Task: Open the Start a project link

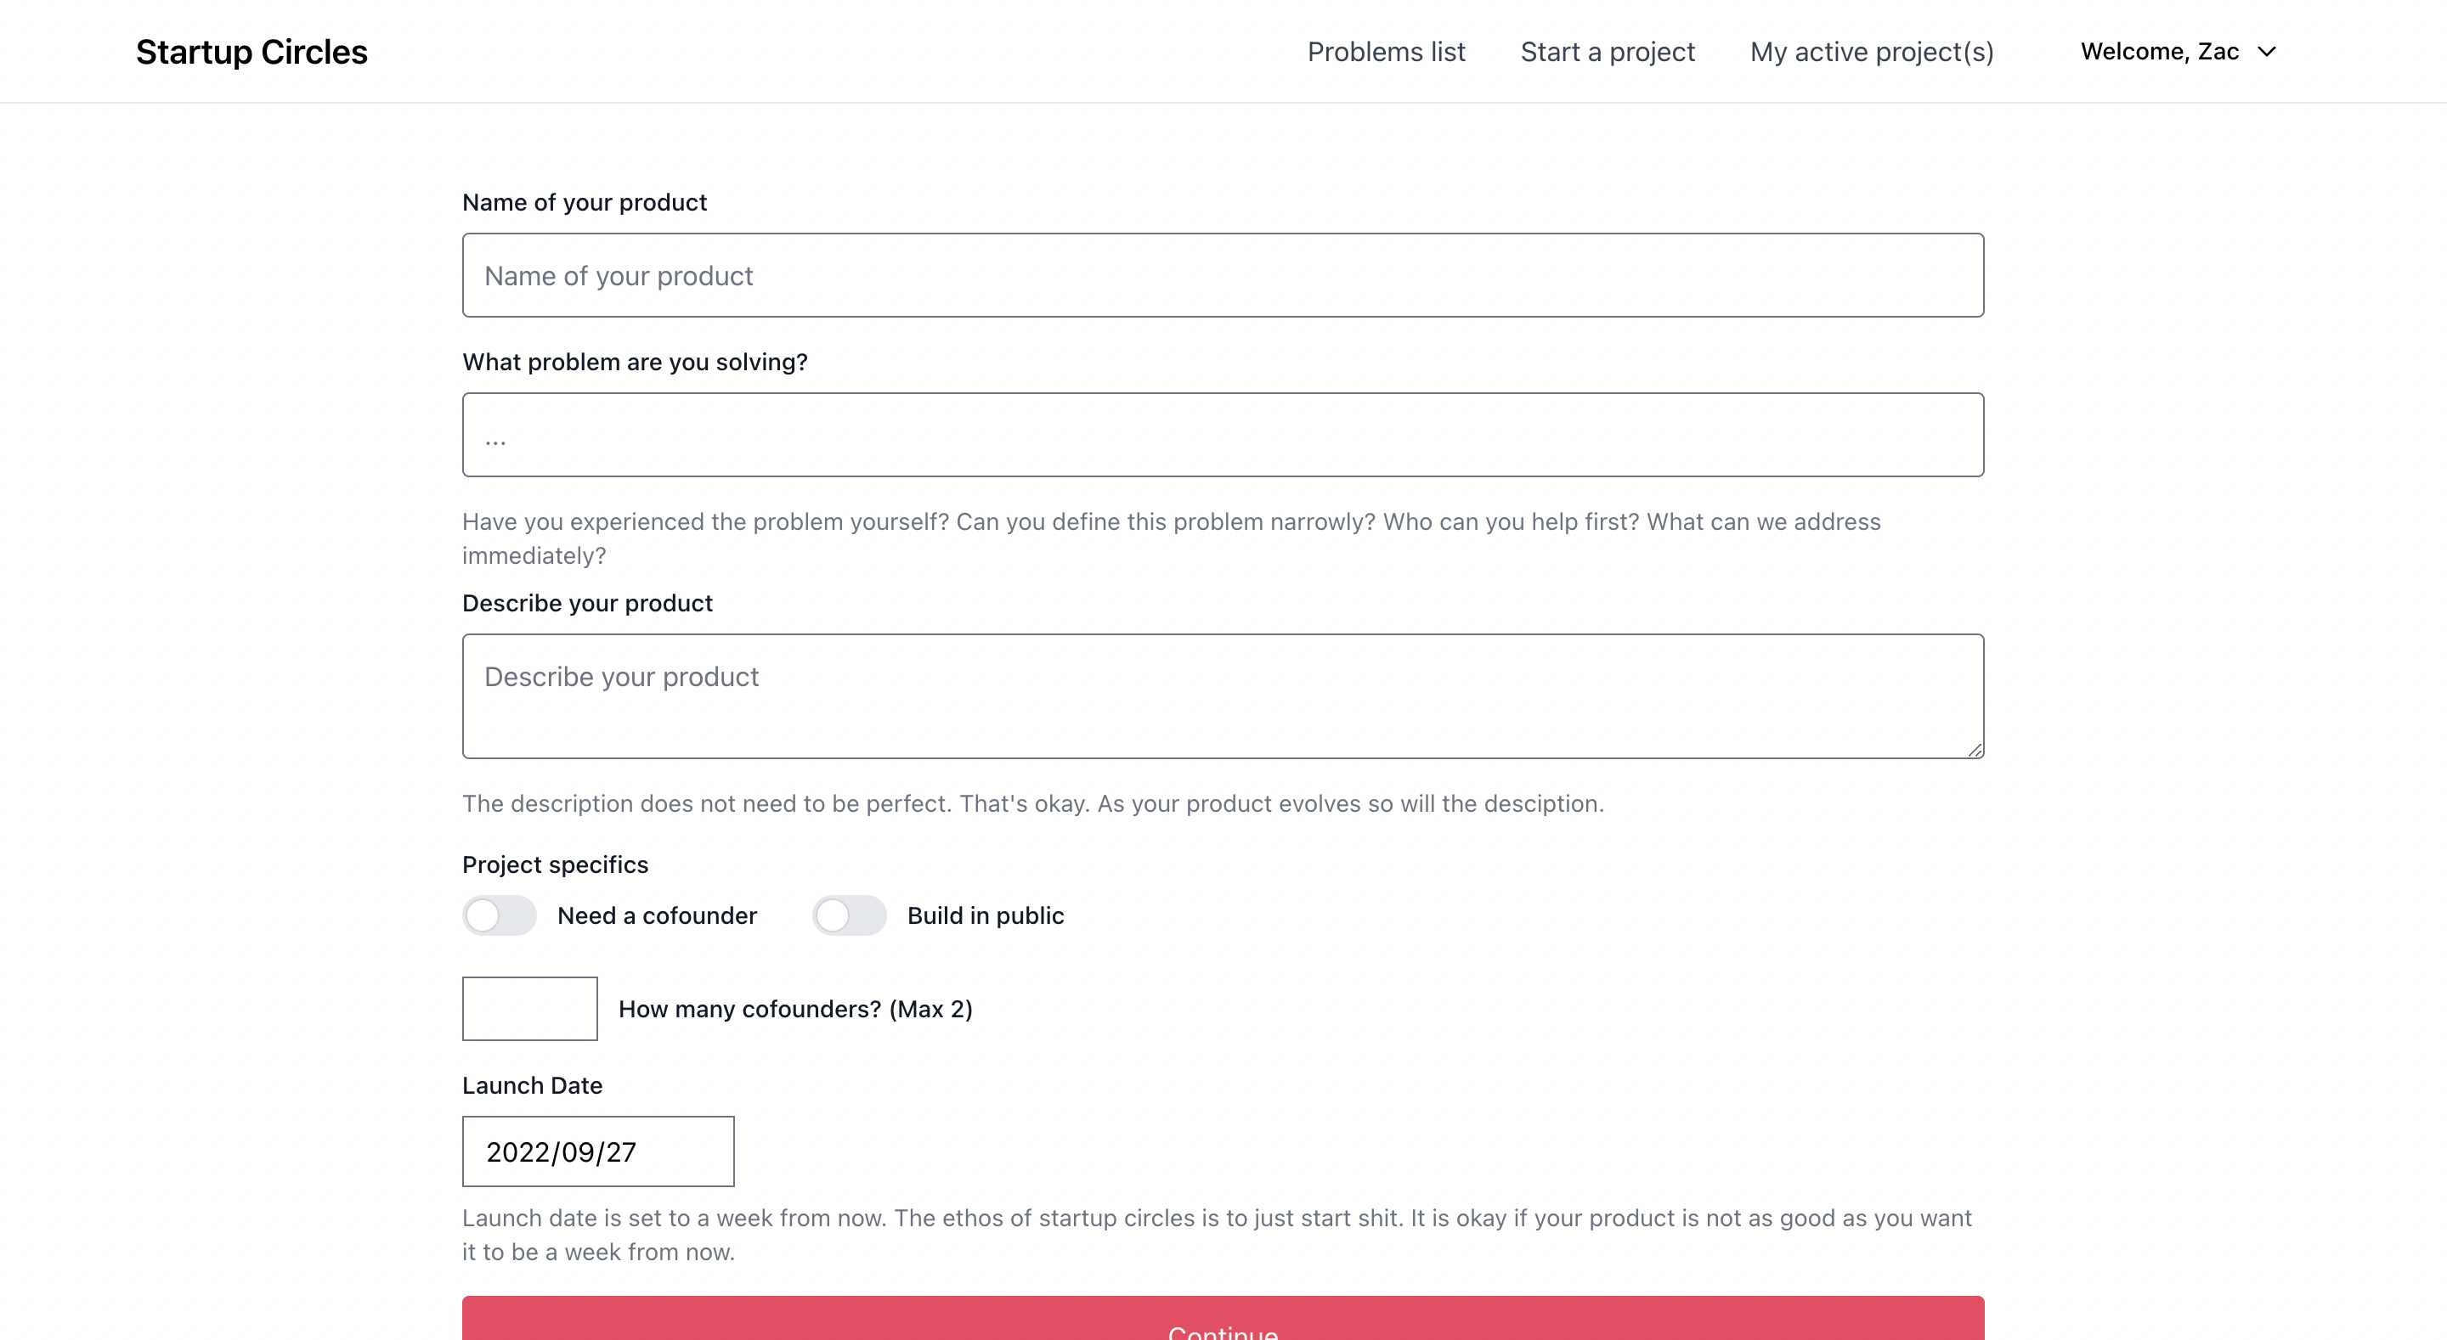Action: tap(1608, 53)
